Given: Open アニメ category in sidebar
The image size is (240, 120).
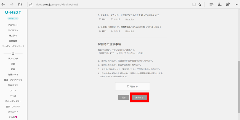Looking at the screenshot, I should (13, 91).
